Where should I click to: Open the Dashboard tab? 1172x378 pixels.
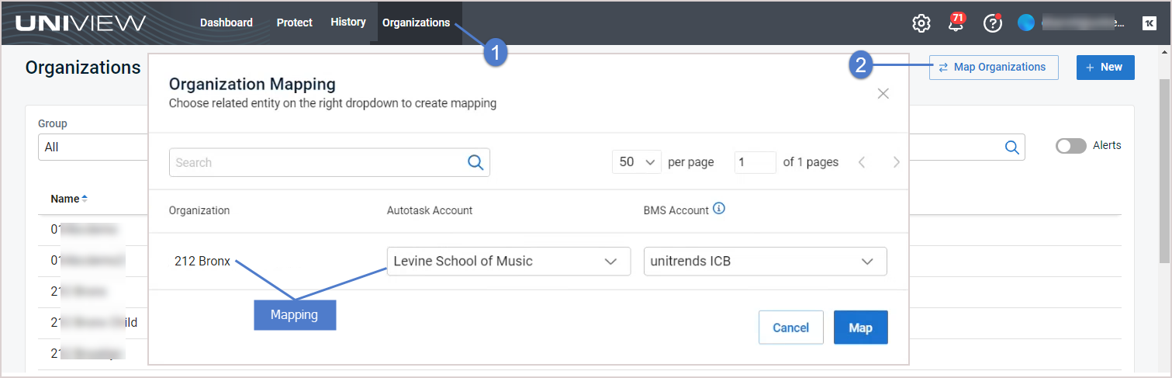[x=226, y=23]
